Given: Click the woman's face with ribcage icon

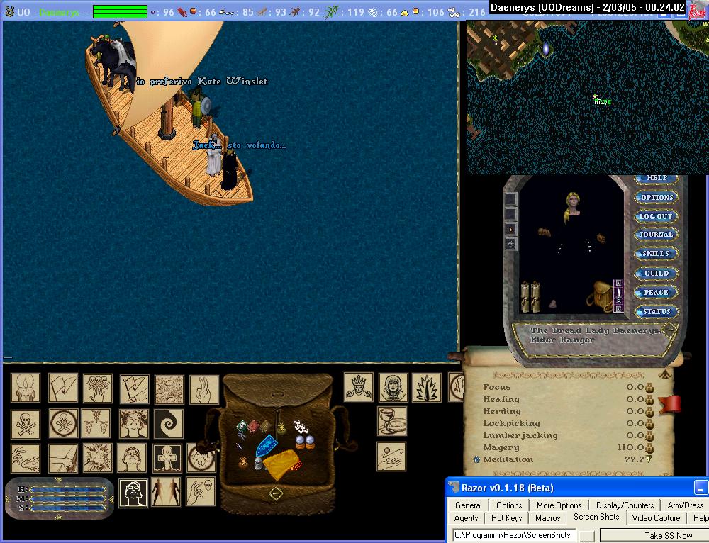Looking at the screenshot, I should tap(393, 388).
